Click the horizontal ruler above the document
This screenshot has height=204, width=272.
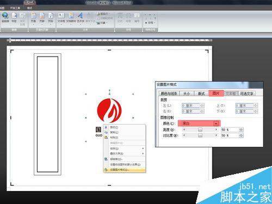110,40
